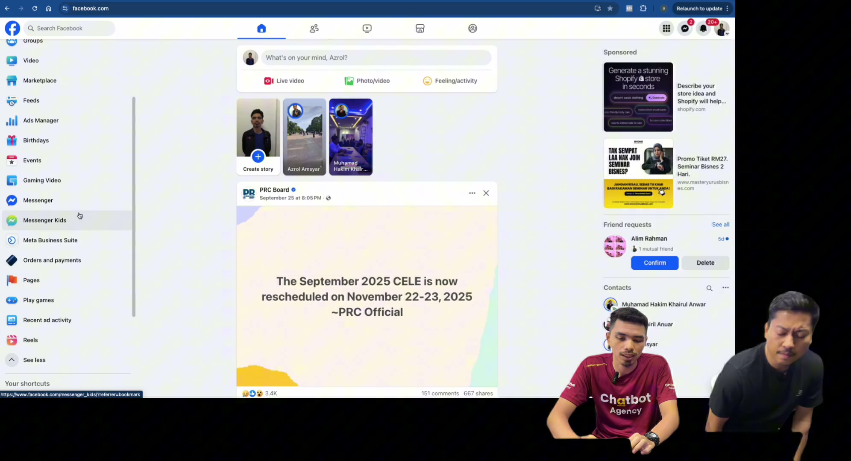The width and height of the screenshot is (851, 461).
Task: Open Azrol Amsyar's story
Action: [x=304, y=137]
